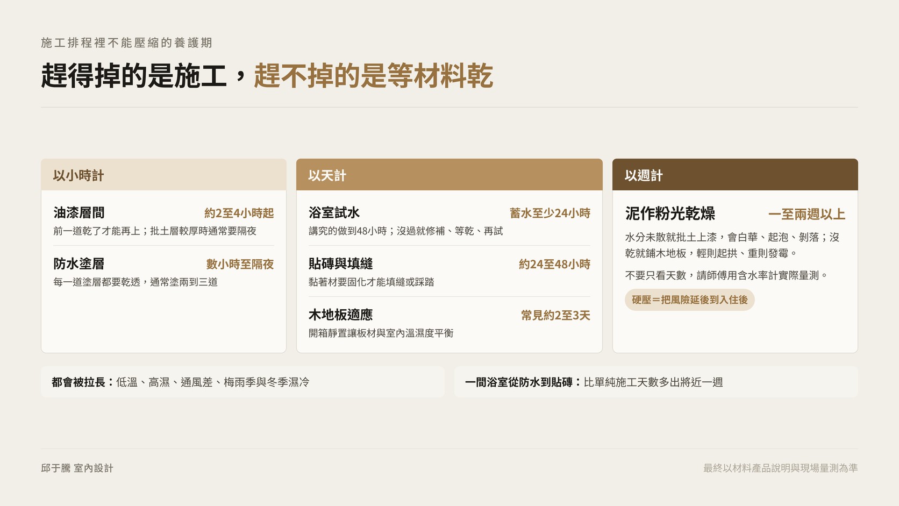Click the line 開箱靜置讓板材與室內溫濕度平衡

point(381,333)
